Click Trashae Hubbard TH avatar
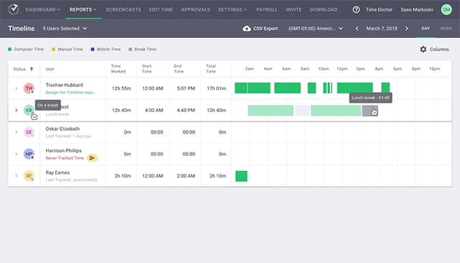Image resolution: width=460 pixels, height=263 pixels. point(29,88)
